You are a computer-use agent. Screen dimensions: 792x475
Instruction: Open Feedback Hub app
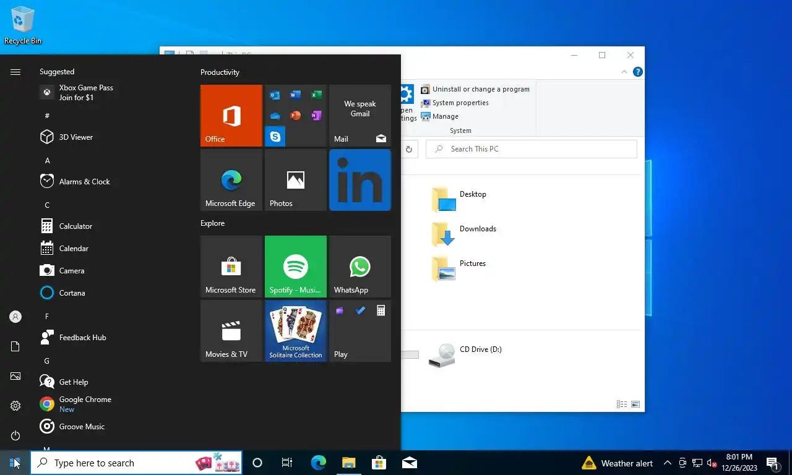pos(111,338)
